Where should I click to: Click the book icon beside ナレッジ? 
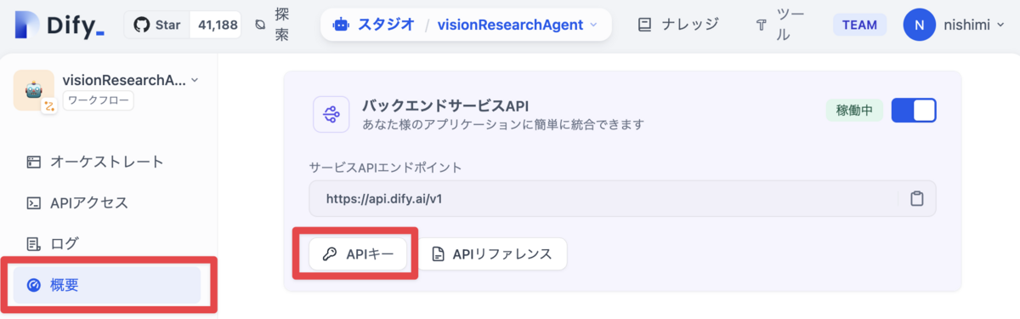[x=645, y=25]
